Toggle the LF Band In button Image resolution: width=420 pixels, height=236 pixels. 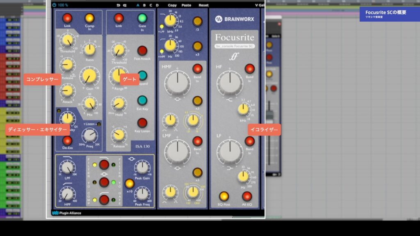pyautogui.click(x=250, y=141)
